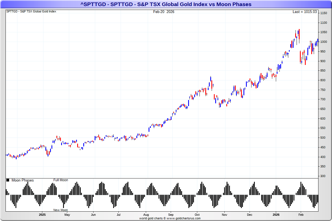Click the 1000 price axis label
Viewport: 332px width, 221px height.
tap(324, 42)
